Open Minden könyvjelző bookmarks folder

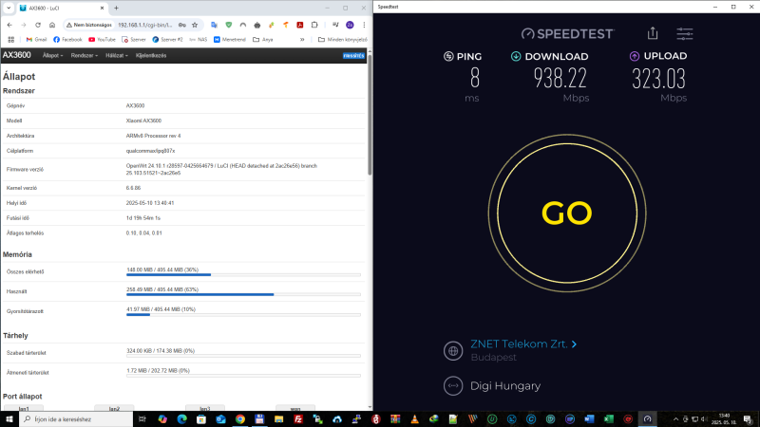(343, 40)
